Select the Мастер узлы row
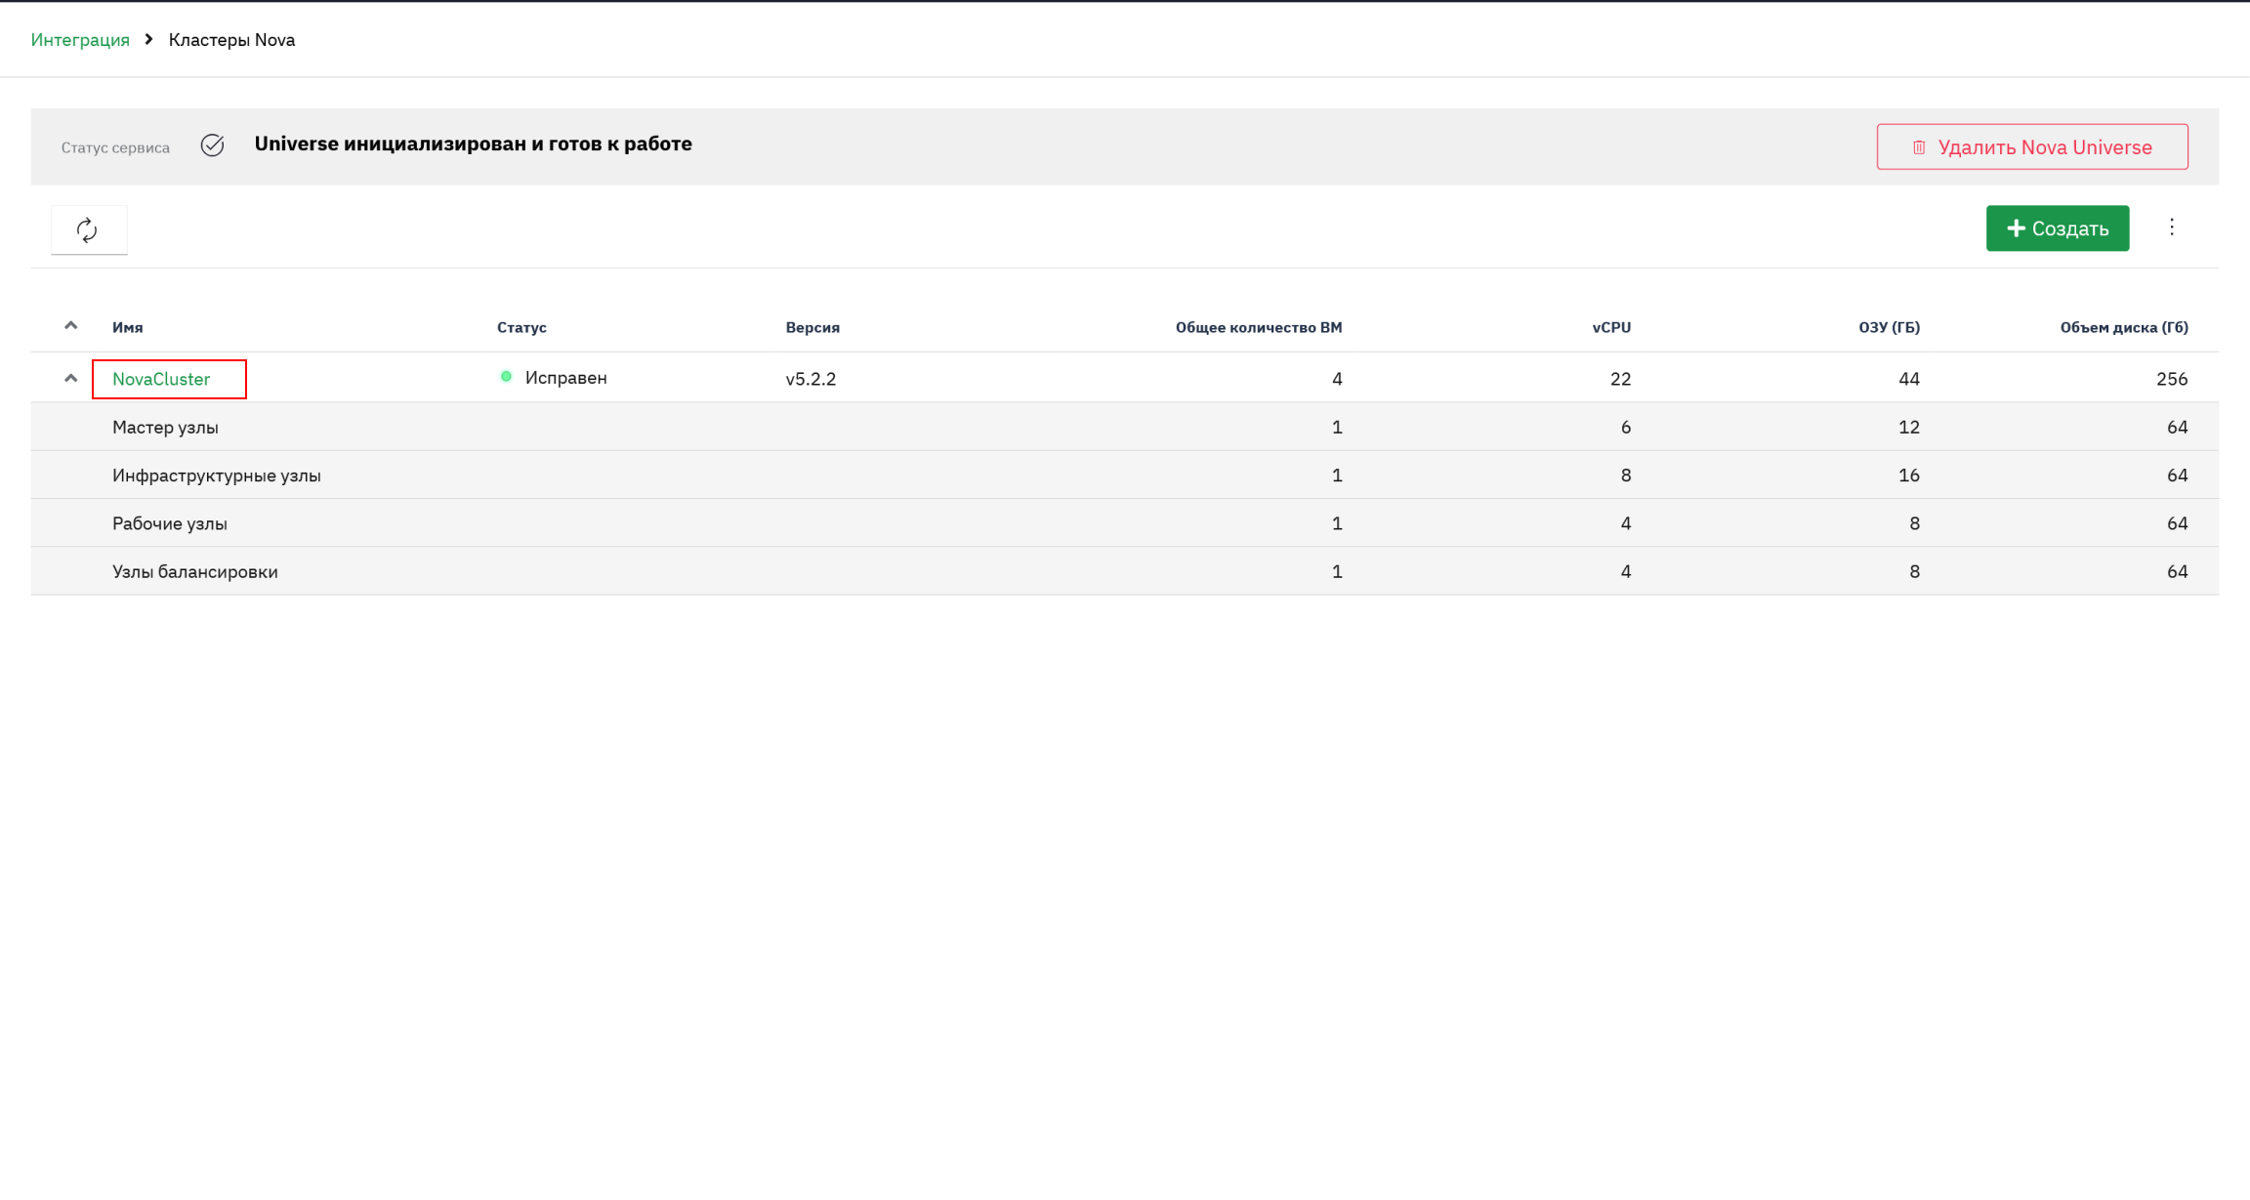This screenshot has height=1200, width=2250. [1125, 427]
